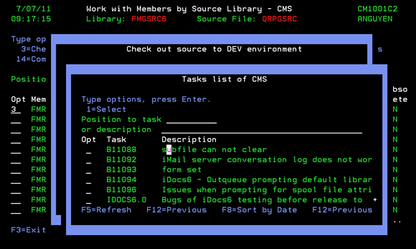Select option field for task IDOCS6.0
This screenshot has height=249, width=416.
click(x=89, y=200)
